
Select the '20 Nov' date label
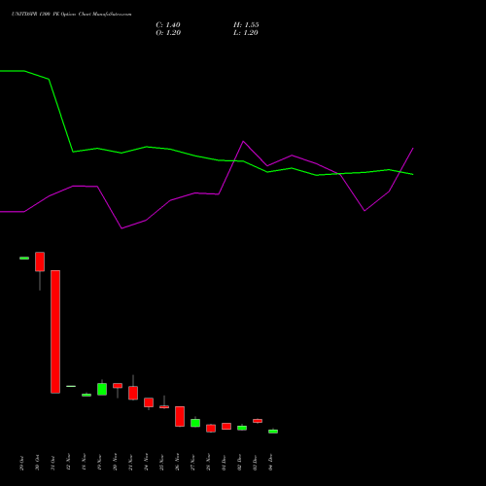115,463
